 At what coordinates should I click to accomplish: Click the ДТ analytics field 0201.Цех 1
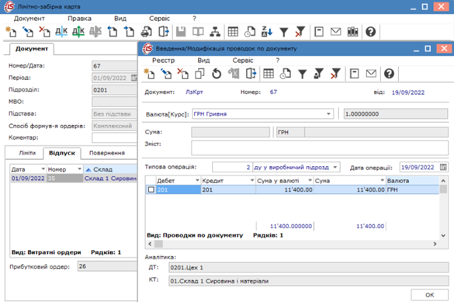[309, 268]
